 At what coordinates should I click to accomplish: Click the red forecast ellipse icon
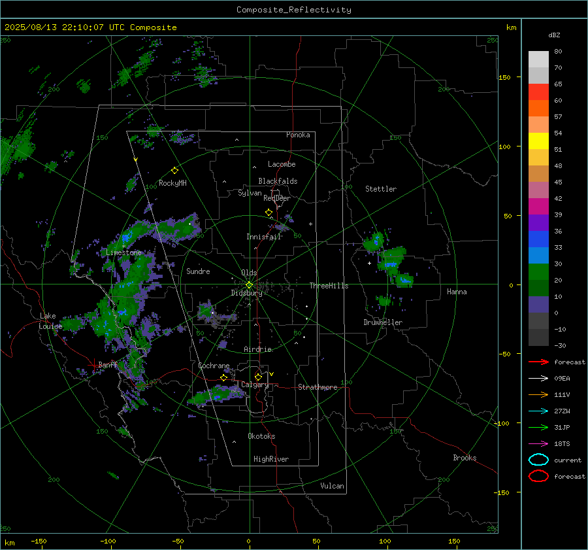[538, 476]
